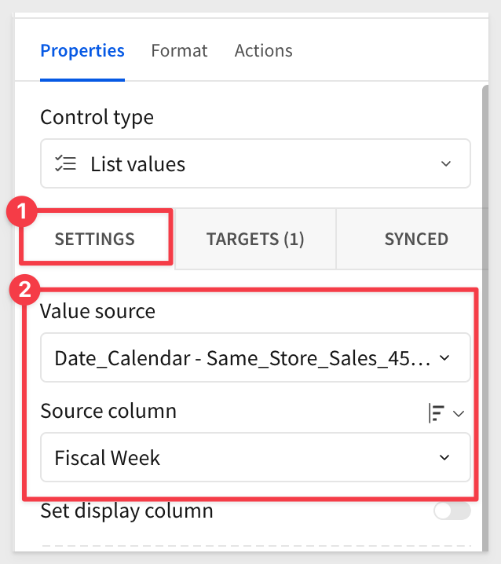The height and width of the screenshot is (564, 501).
Task: Click the chevron next to the sort icon
Action: 459,413
